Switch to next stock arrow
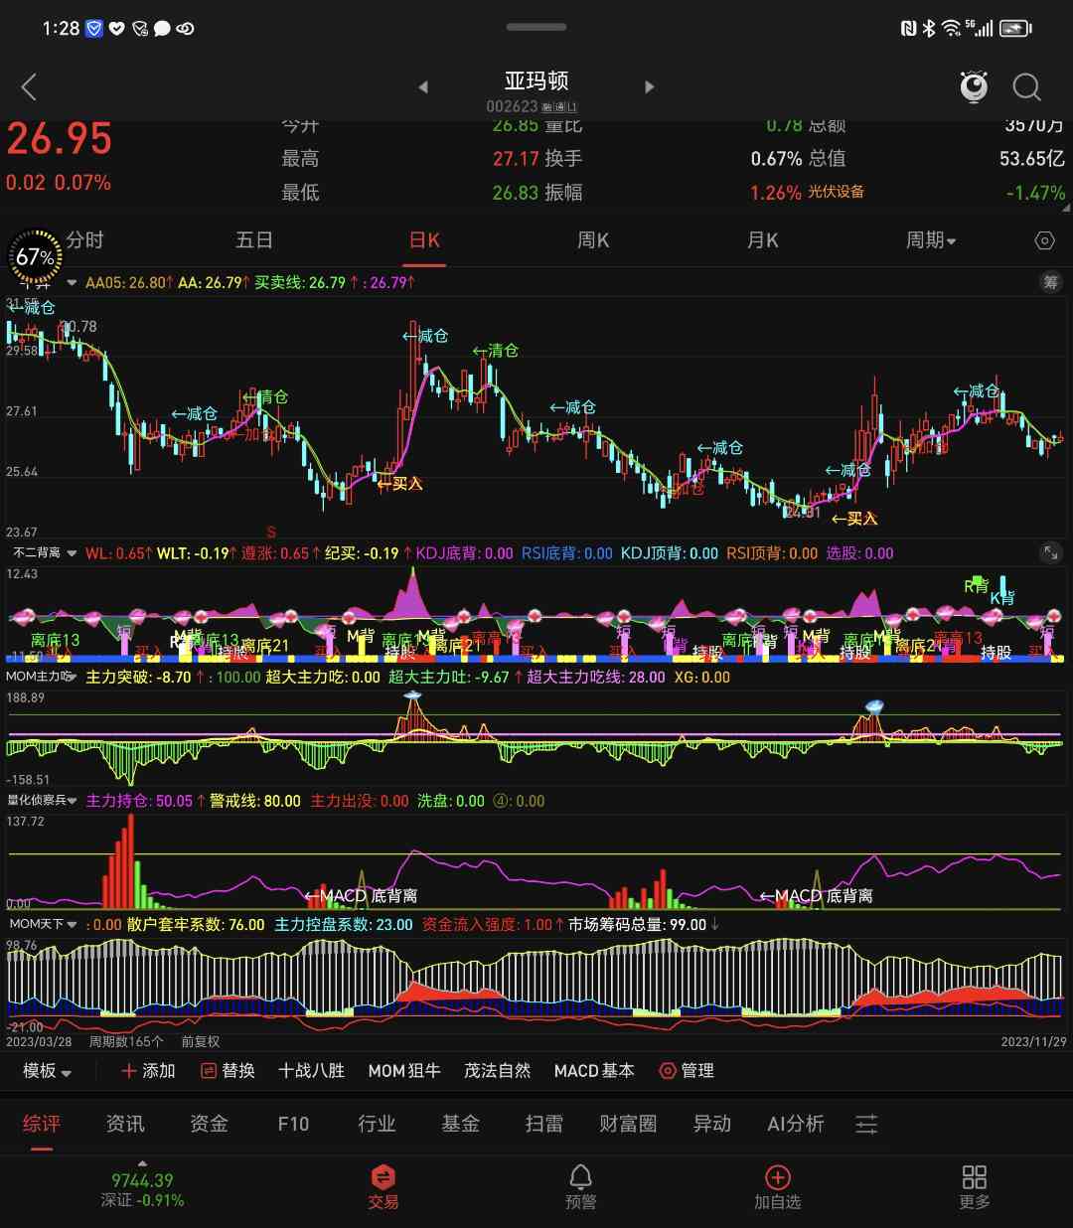Image resolution: width=1073 pixels, height=1228 pixels. pos(650,87)
